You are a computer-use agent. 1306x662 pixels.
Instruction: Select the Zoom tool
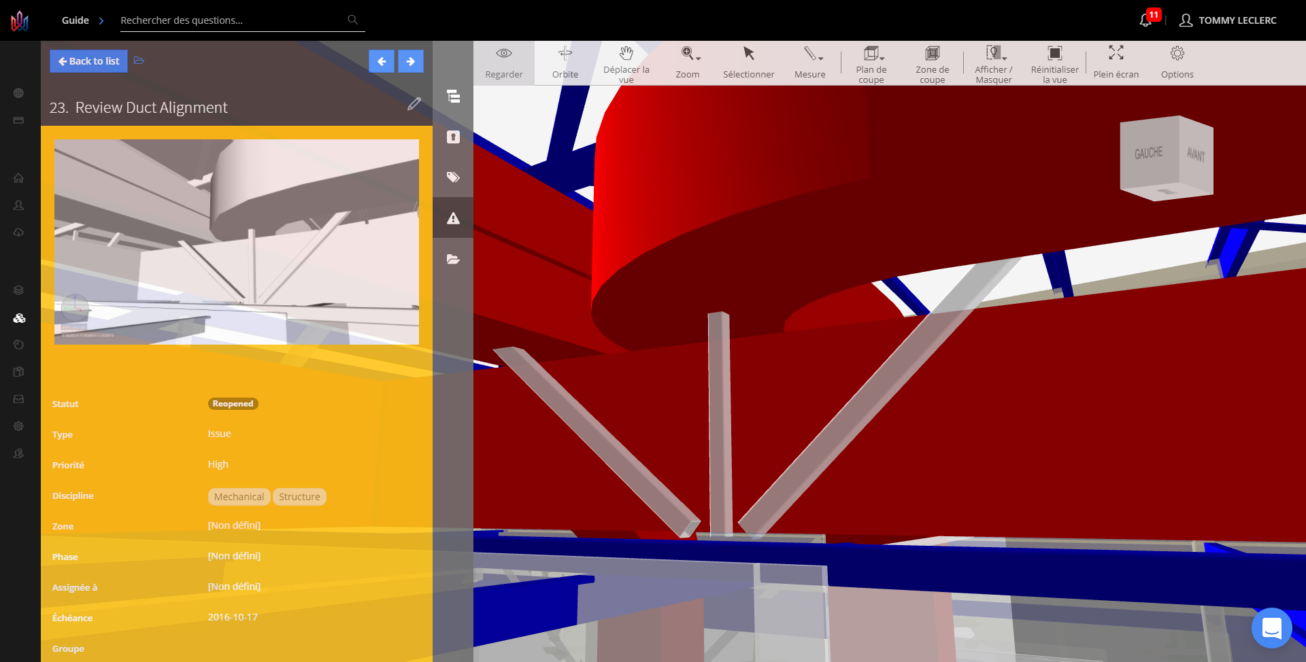688,63
